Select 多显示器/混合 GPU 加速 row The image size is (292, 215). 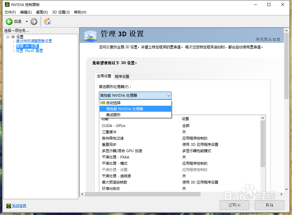pos(180,151)
